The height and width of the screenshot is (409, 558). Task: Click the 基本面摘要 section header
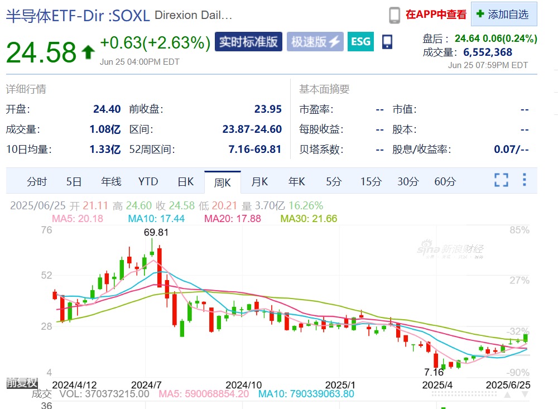[324, 89]
